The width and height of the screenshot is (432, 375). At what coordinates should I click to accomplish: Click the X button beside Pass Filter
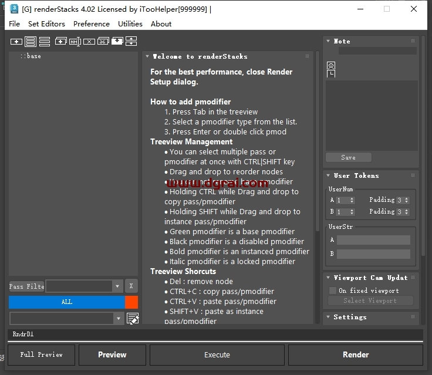[131, 286]
